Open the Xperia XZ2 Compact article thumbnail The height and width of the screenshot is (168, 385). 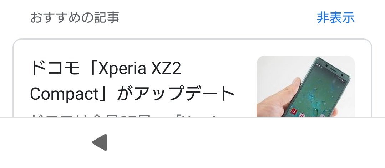(306, 86)
